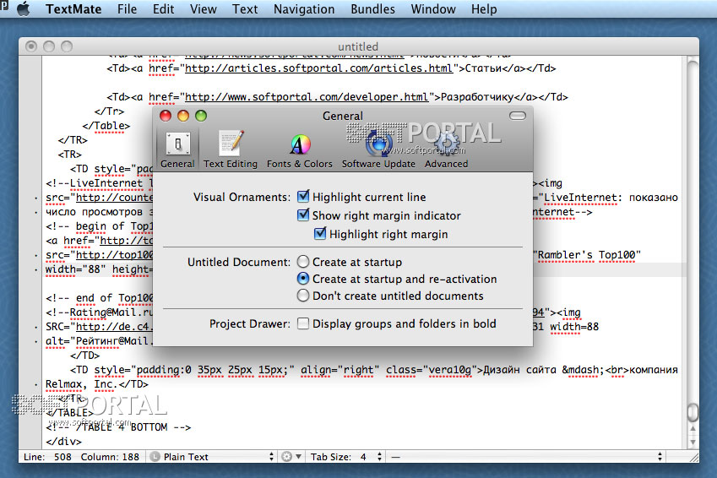This screenshot has height=478, width=717.
Task: Click the scroll up arrow of untitled window
Action: [693, 429]
